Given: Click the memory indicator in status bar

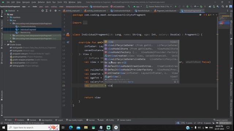Looking at the screenshot, I should point(225,123).
